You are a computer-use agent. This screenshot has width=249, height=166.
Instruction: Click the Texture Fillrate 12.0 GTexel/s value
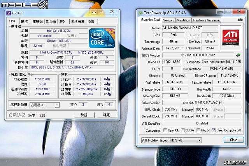pyautogui.click(x=227, y=82)
